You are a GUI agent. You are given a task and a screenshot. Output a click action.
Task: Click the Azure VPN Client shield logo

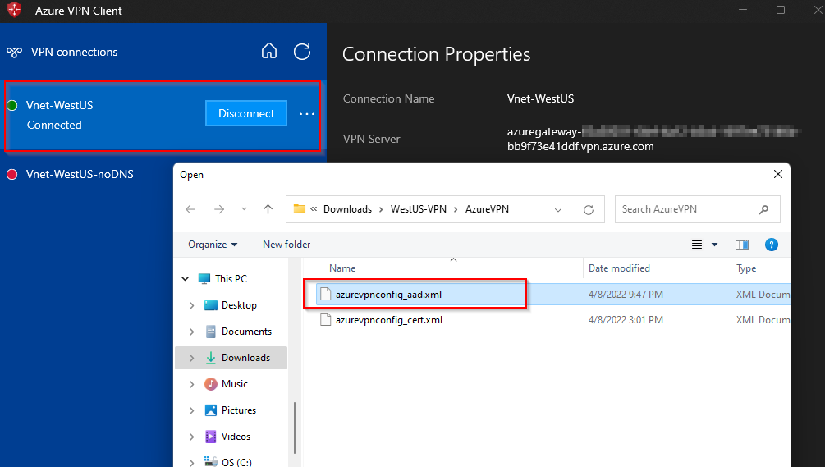14,10
